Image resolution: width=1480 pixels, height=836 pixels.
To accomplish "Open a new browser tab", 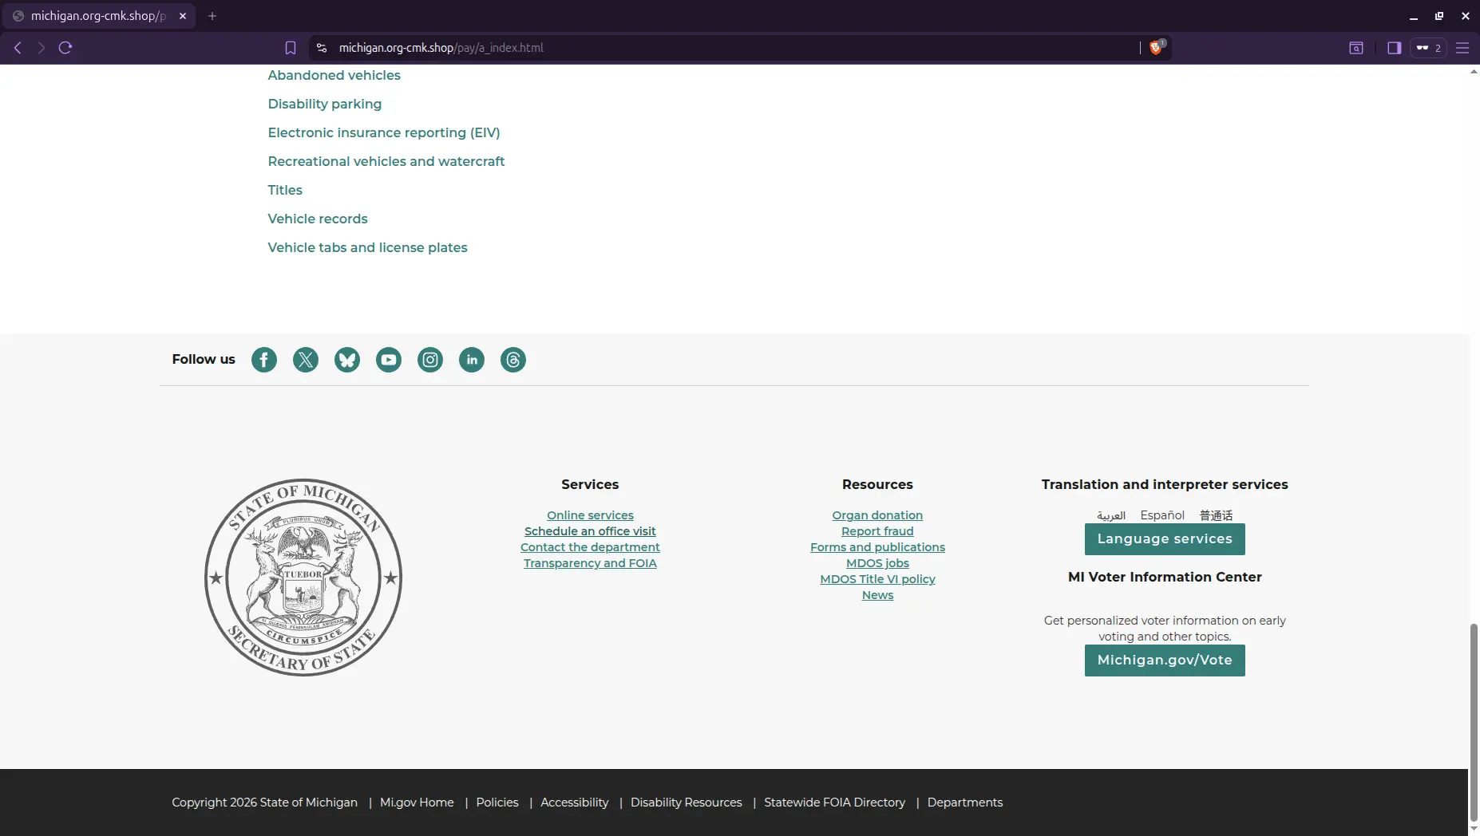I will 212,15.
